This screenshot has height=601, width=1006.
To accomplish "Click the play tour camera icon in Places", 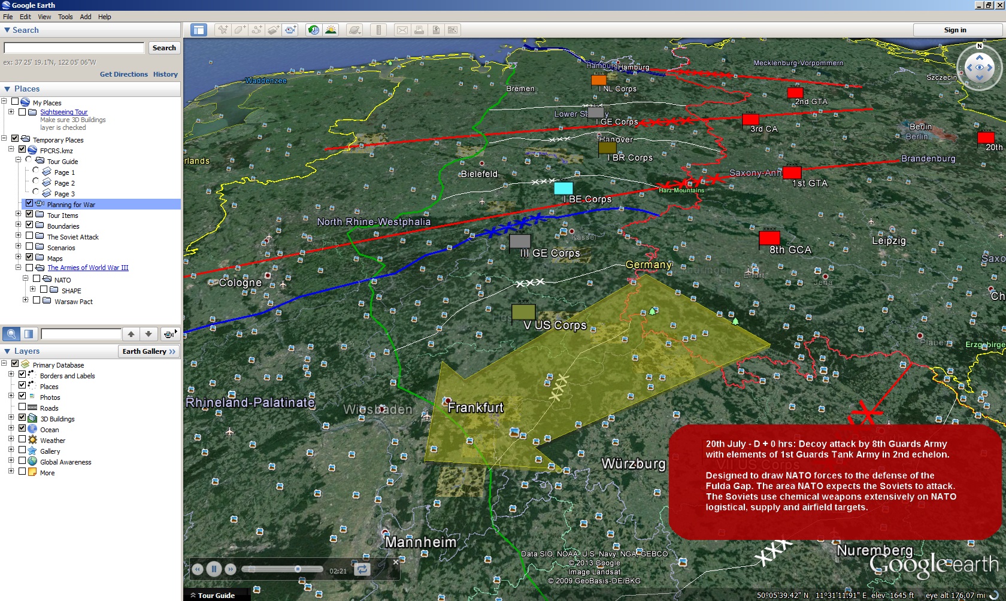I will click(x=170, y=334).
